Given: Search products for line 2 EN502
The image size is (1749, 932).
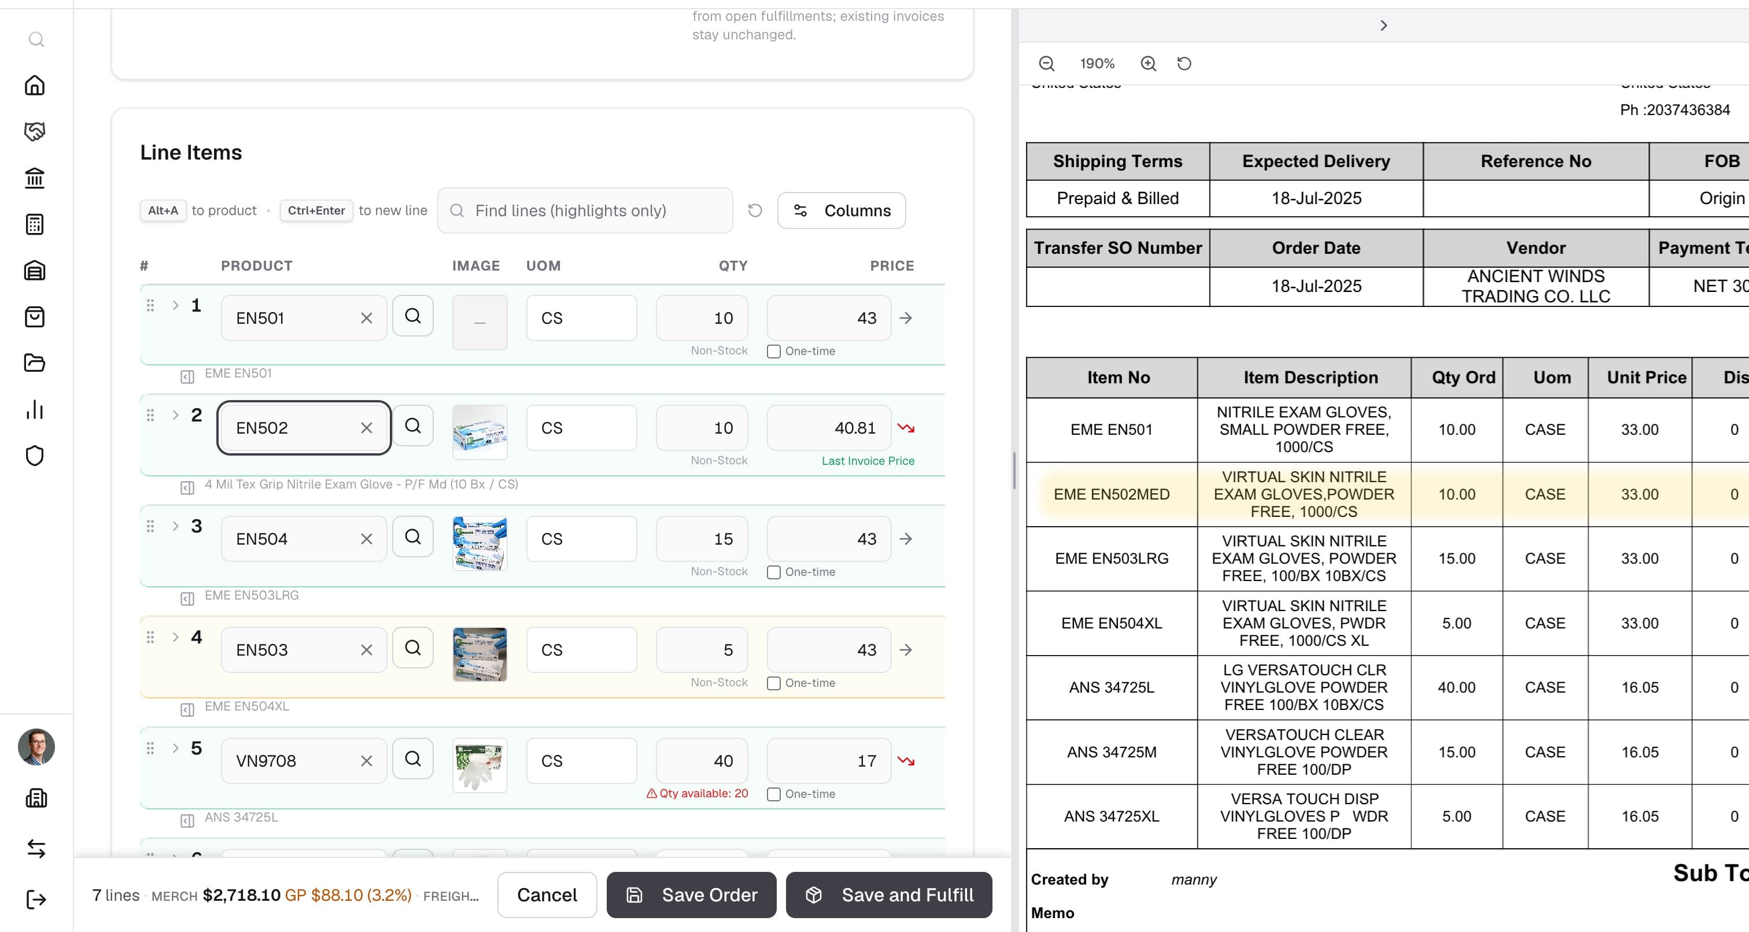Looking at the screenshot, I should 413,426.
